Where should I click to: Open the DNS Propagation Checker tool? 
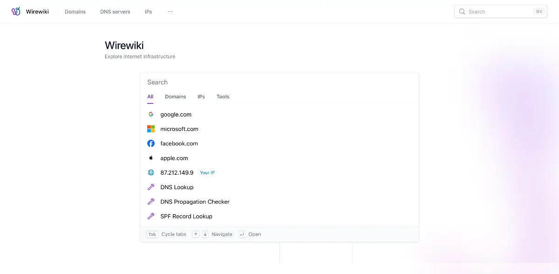[x=279, y=202]
